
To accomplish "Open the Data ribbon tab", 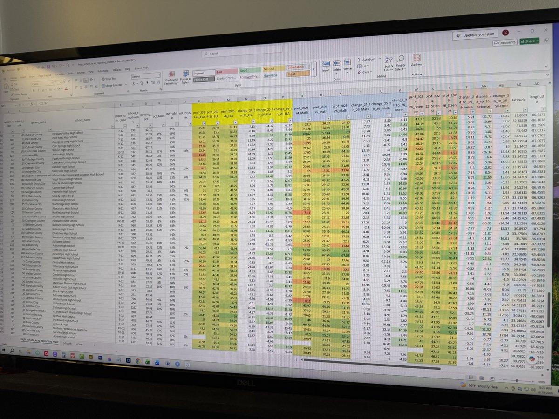I will [71, 73].
